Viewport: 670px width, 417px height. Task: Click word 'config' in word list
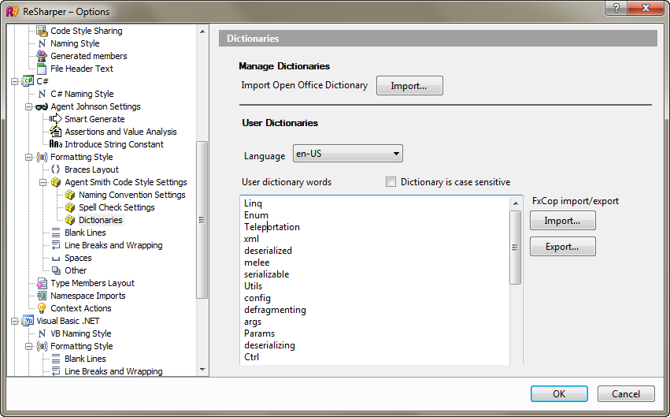(x=257, y=298)
